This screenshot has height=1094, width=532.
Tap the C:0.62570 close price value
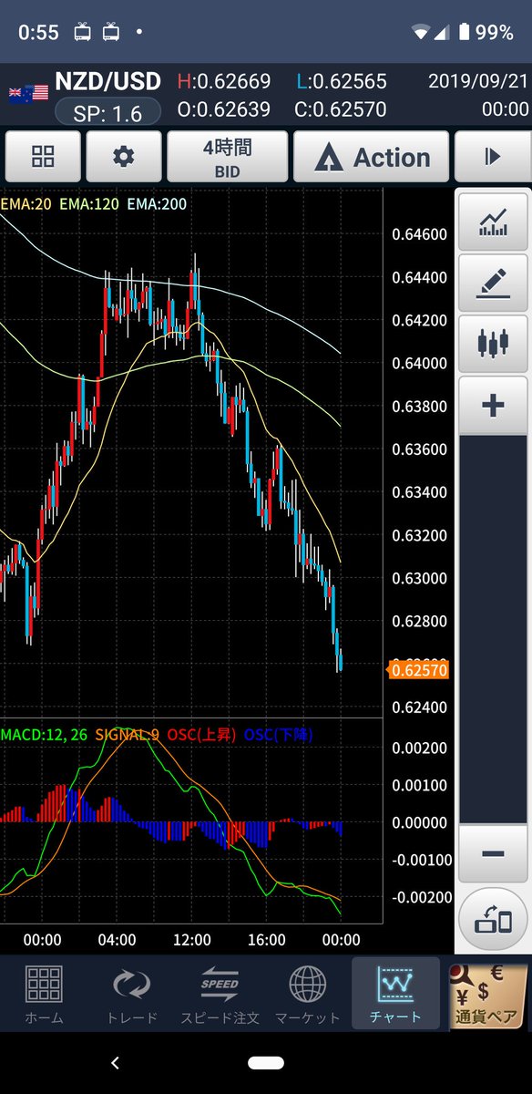342,110
